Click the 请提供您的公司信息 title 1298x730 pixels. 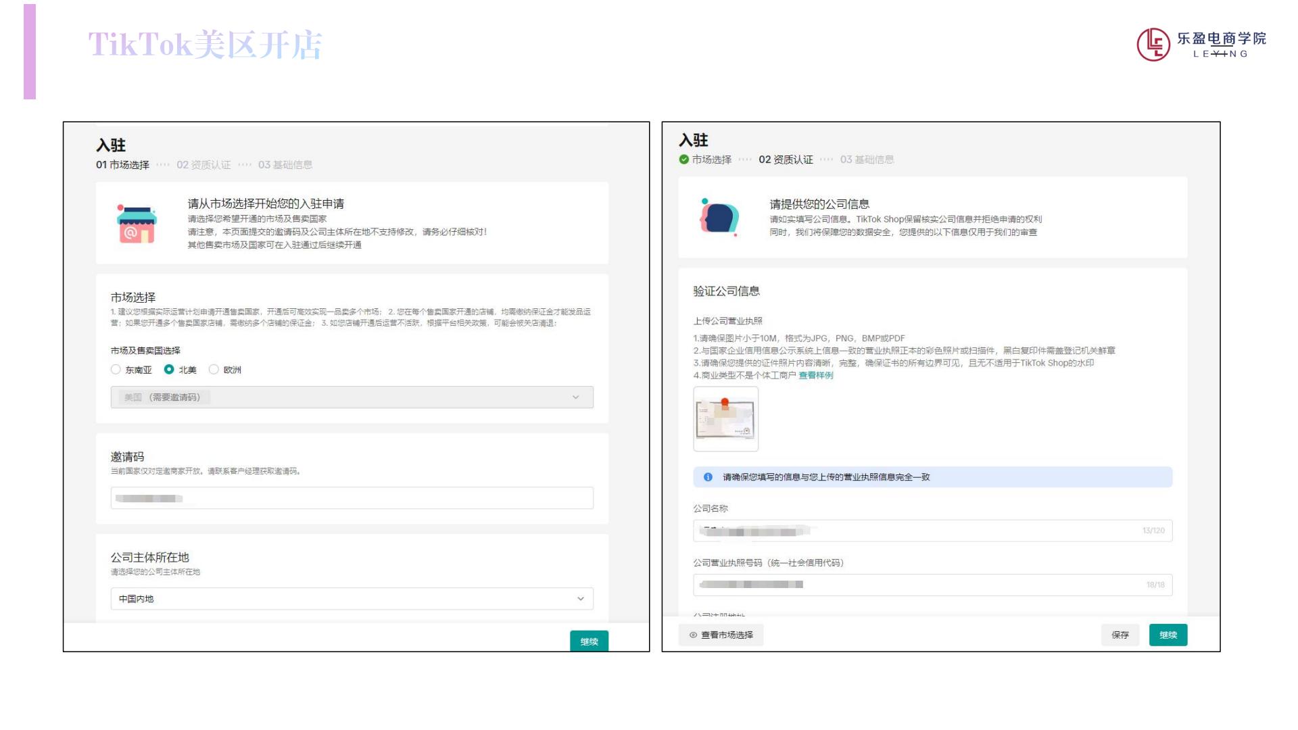point(819,204)
